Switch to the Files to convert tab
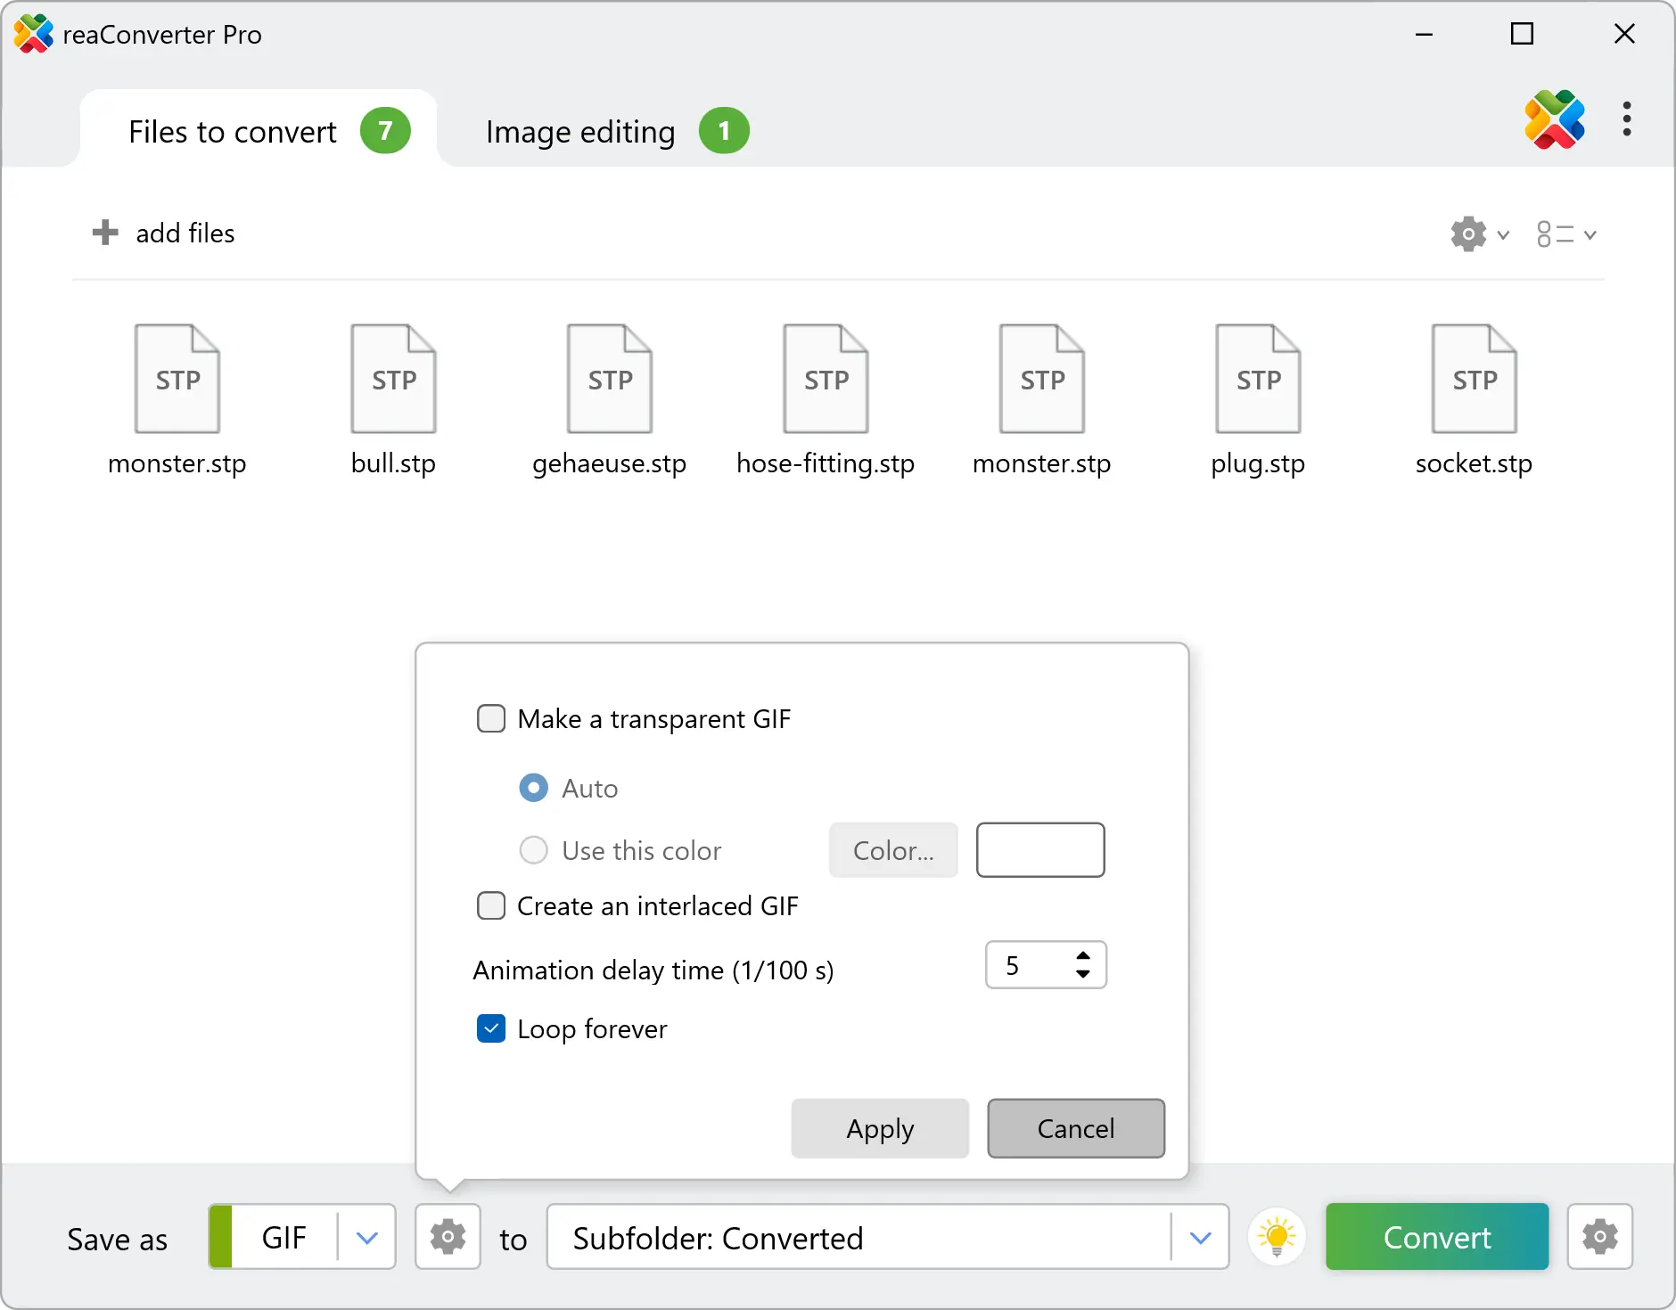The width and height of the screenshot is (1676, 1310). [259, 131]
